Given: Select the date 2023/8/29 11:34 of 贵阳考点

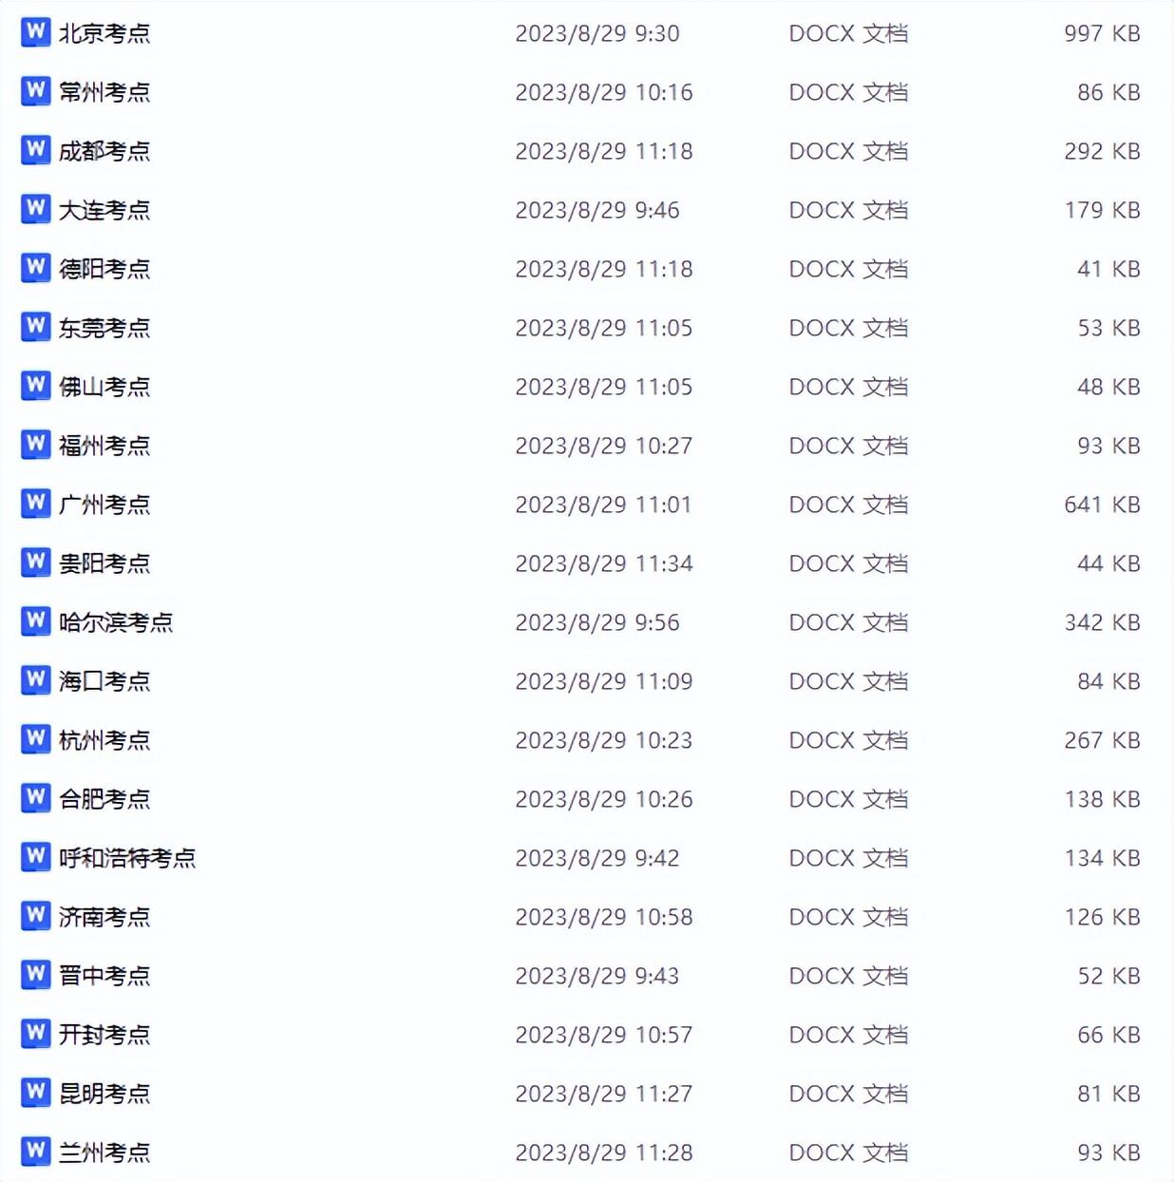Looking at the screenshot, I should 604,563.
